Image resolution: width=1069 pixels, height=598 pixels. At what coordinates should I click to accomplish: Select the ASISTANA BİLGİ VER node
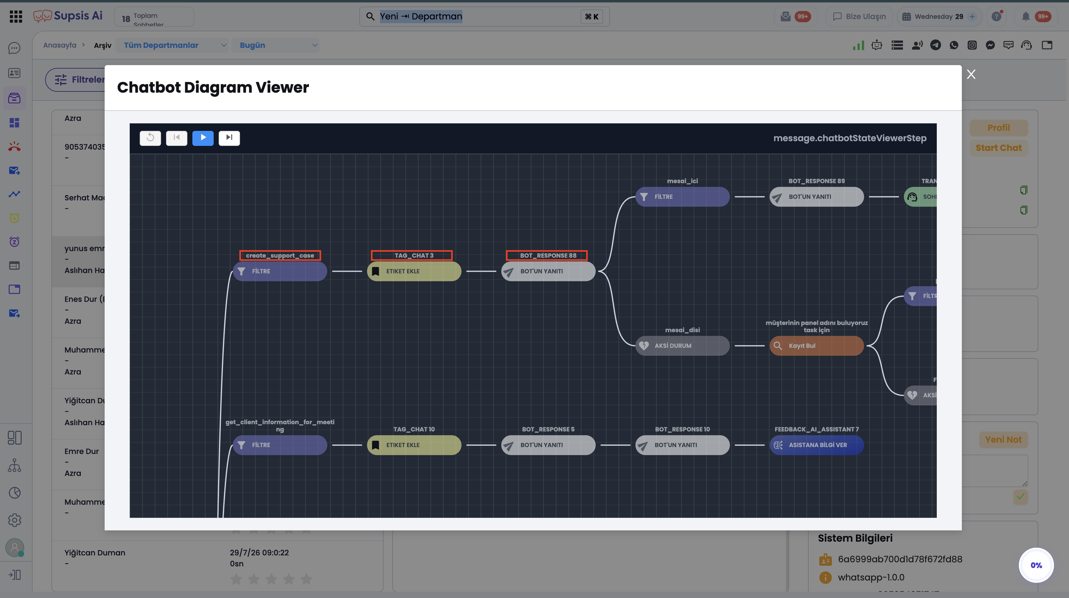(x=817, y=445)
